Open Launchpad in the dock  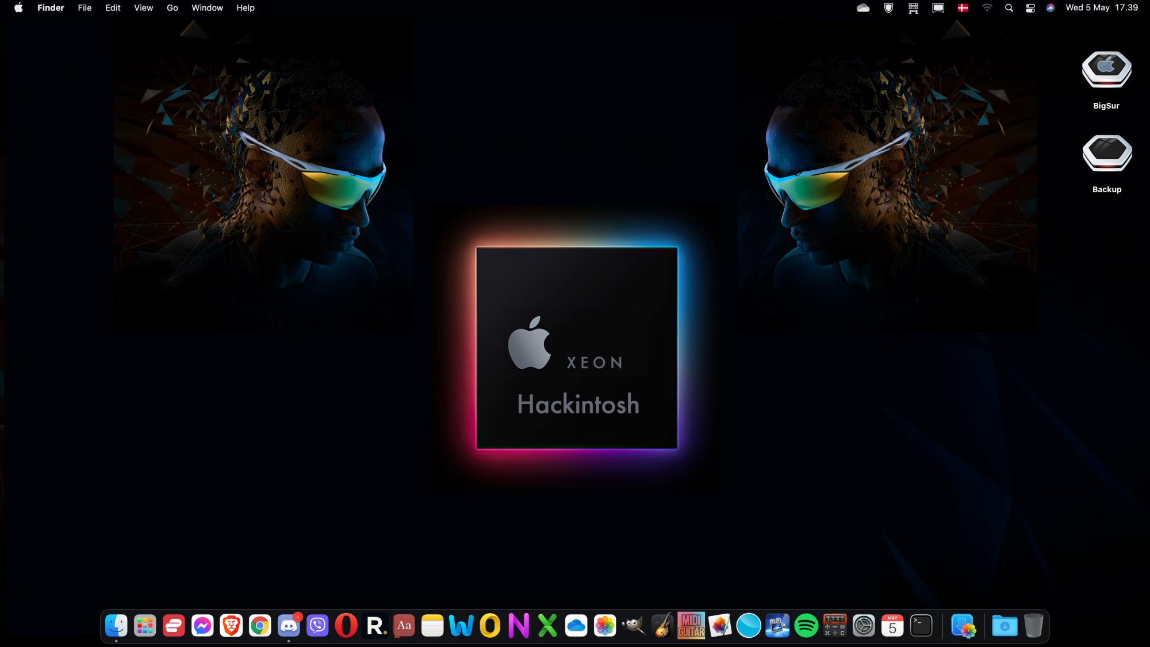(x=145, y=626)
